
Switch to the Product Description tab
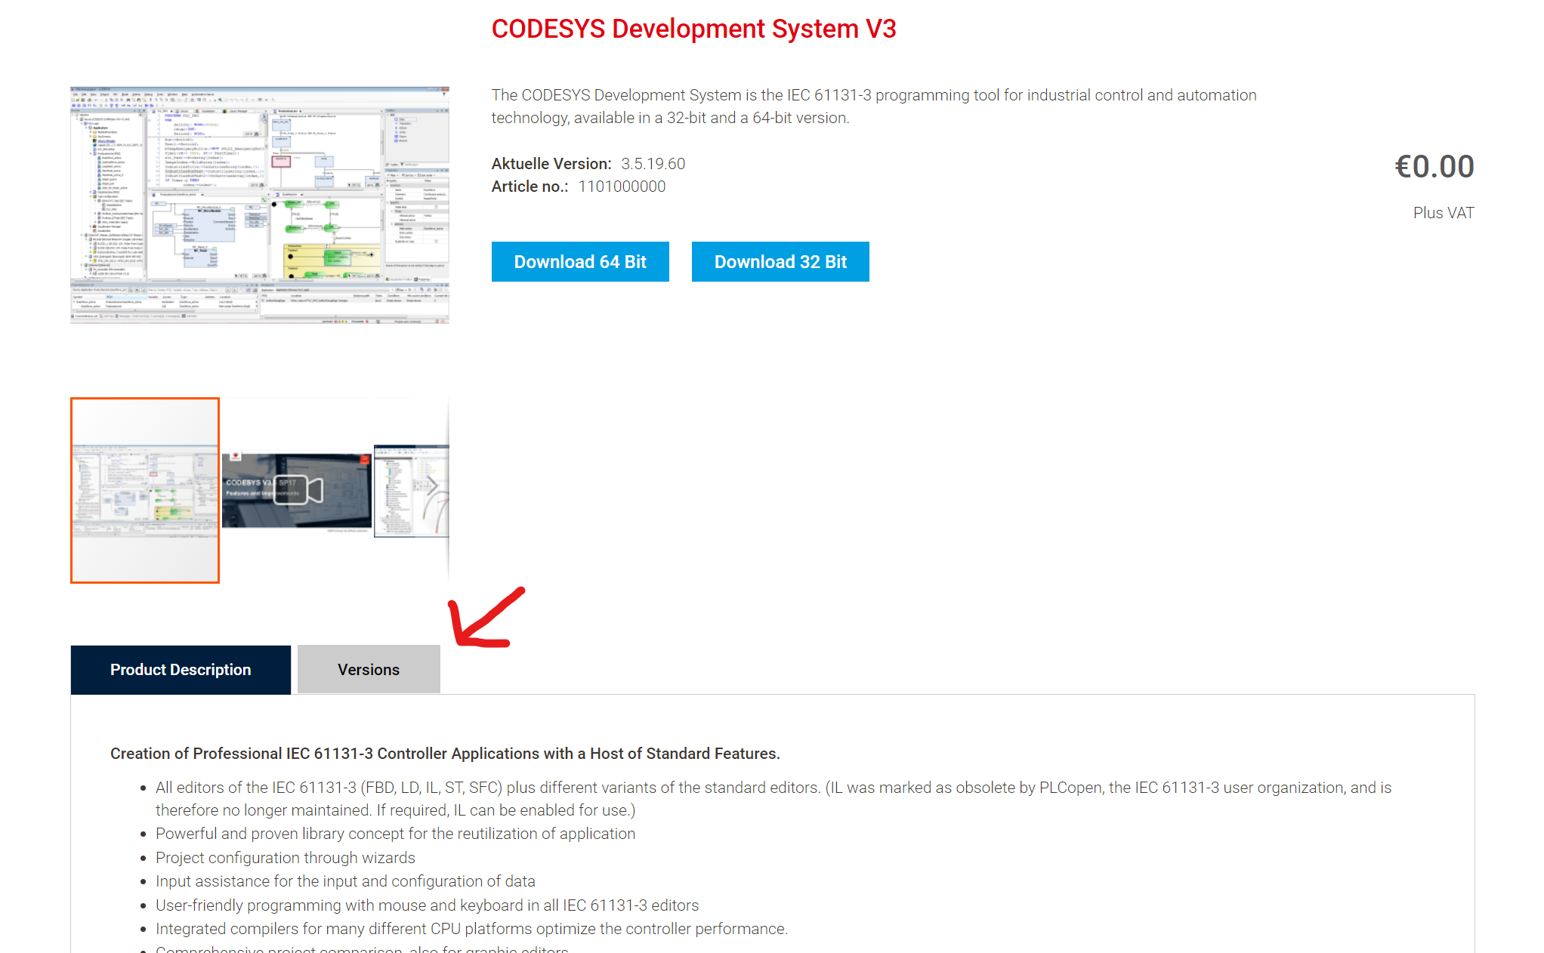pyautogui.click(x=181, y=669)
